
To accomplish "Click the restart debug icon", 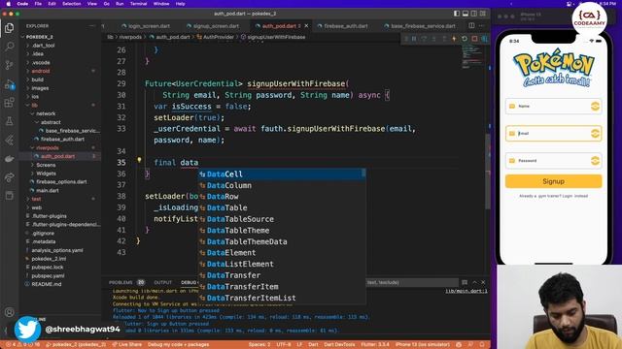I will pyautogui.click(x=465, y=39).
